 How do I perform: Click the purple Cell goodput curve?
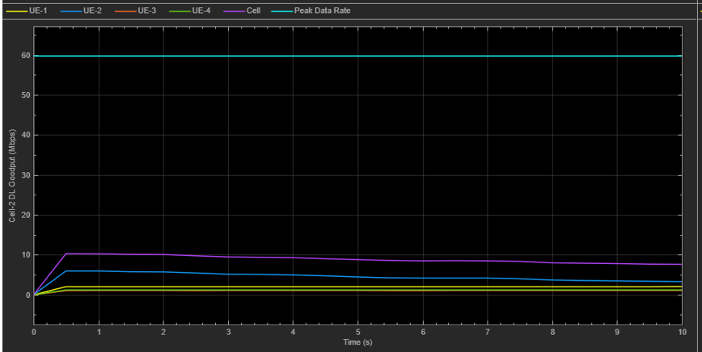[358, 259]
